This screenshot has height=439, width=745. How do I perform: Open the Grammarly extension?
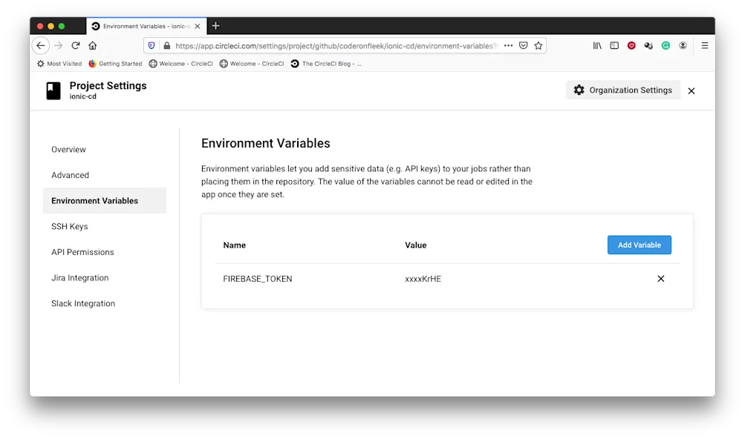[x=666, y=45]
